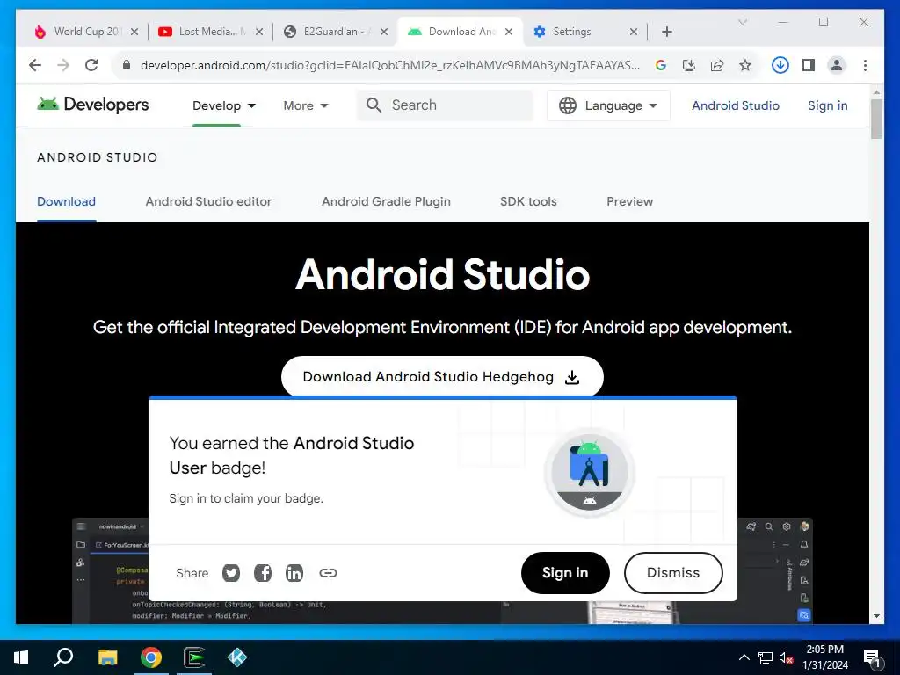Share the badge on Facebook
Viewport: 900px width, 675px height.
pos(262,573)
